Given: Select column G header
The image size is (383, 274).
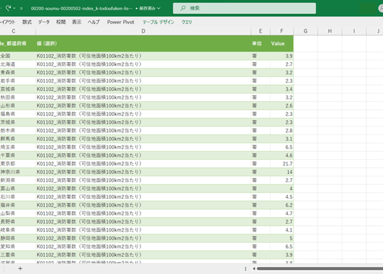Looking at the screenshot, I should point(305,31).
